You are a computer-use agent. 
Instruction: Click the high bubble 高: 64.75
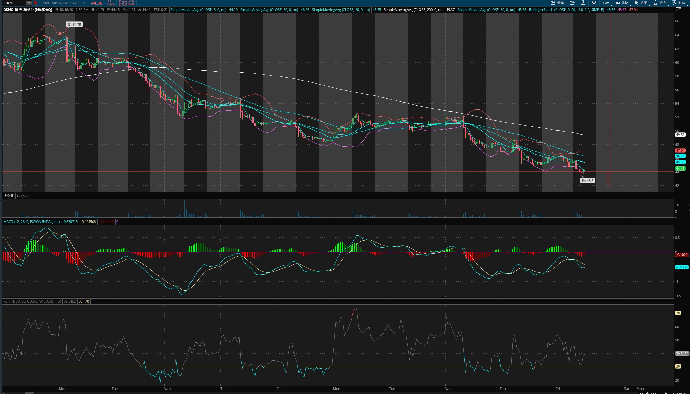pyautogui.click(x=74, y=25)
